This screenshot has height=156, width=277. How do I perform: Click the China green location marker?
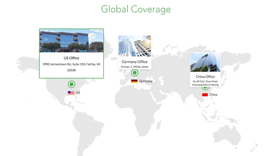pos(205,88)
